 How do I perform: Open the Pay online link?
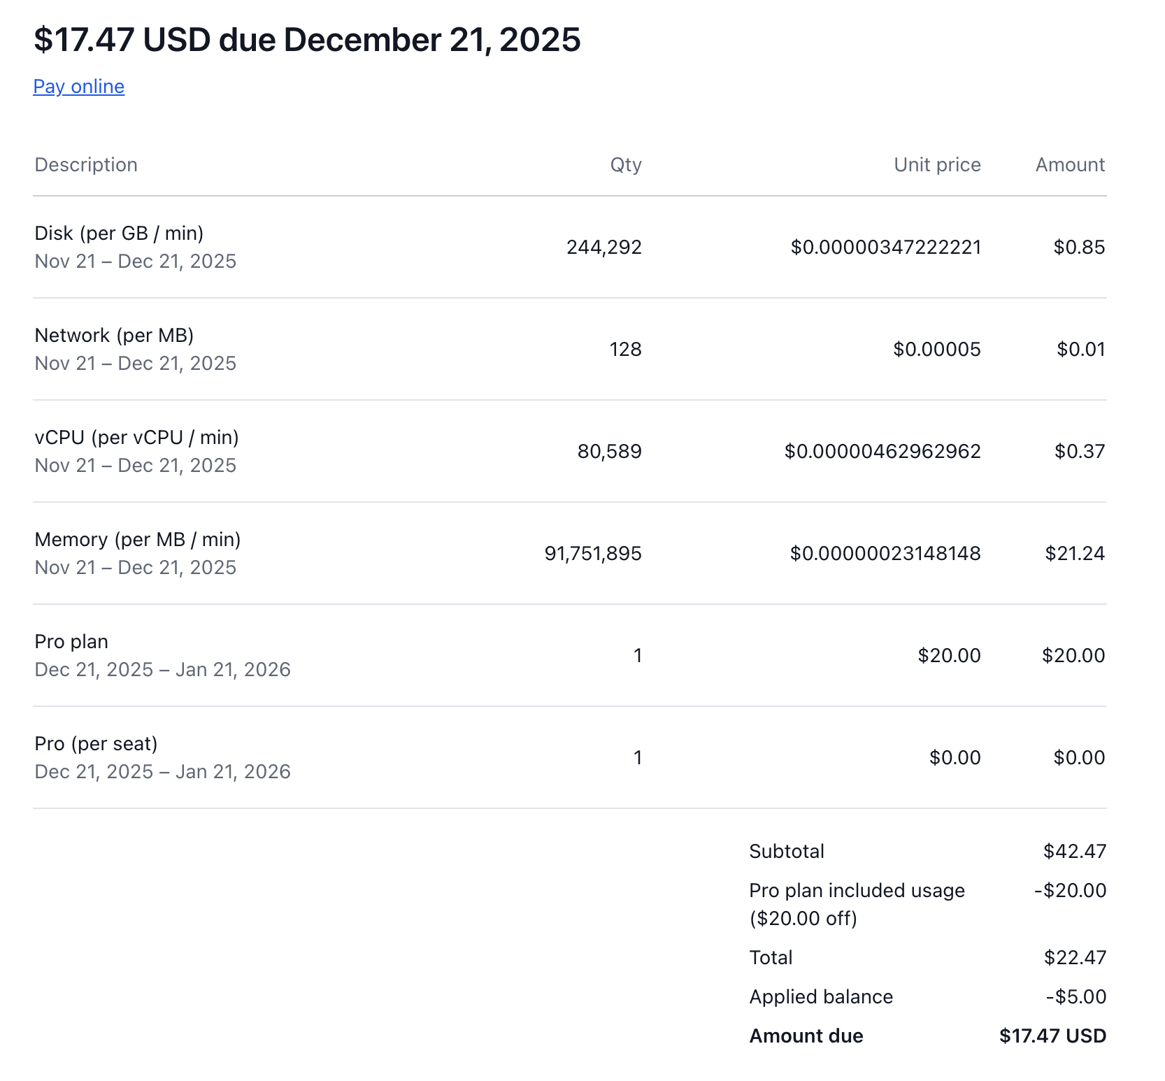[78, 87]
